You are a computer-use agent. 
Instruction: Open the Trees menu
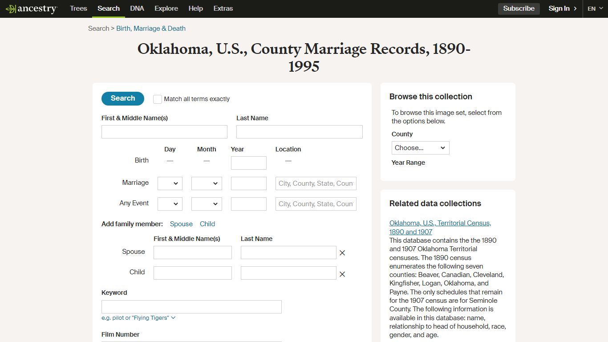coord(78,8)
